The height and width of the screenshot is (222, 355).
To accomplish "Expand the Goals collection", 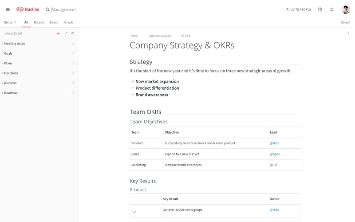I will click(3, 53).
